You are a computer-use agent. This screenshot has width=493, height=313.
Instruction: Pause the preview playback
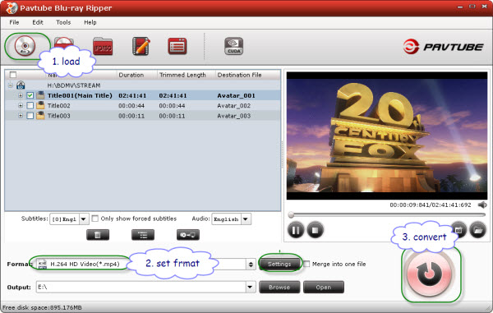tap(296, 230)
